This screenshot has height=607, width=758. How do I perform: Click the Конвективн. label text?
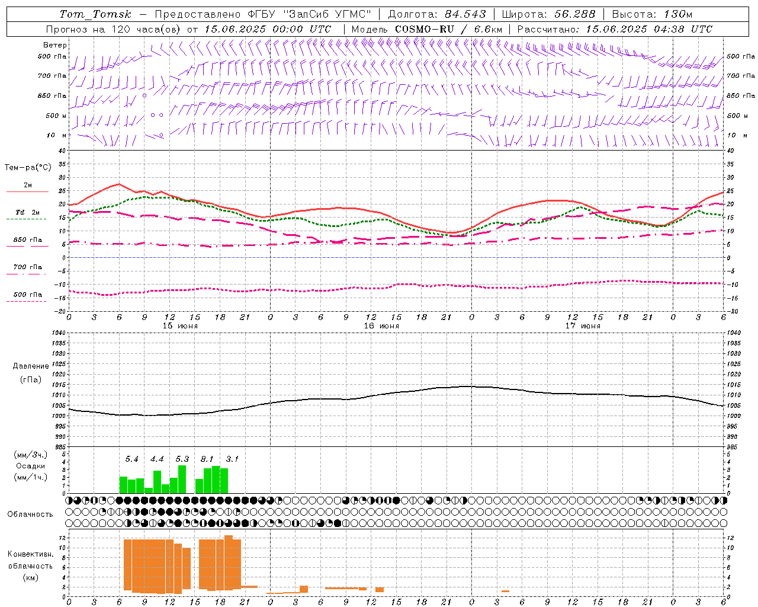30,554
